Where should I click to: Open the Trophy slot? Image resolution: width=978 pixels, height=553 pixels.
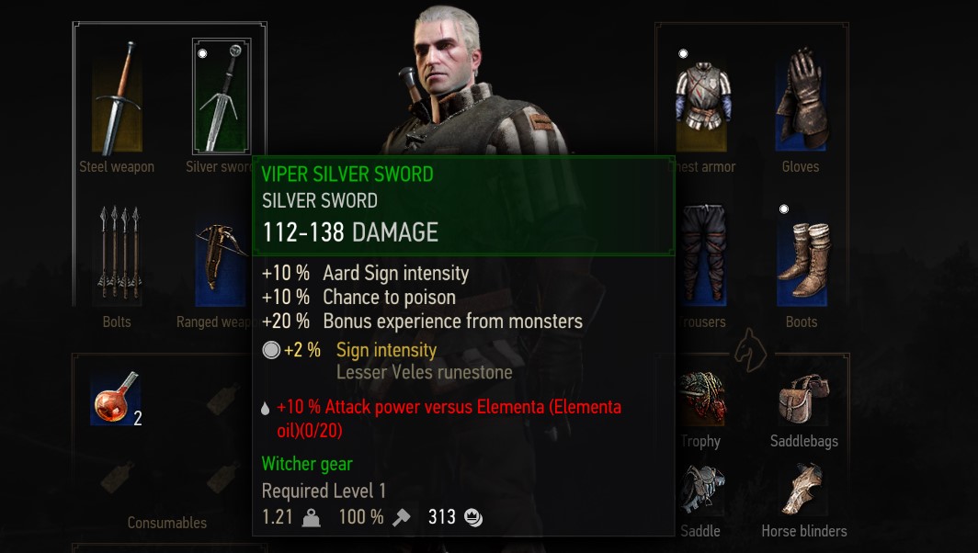[x=702, y=399]
